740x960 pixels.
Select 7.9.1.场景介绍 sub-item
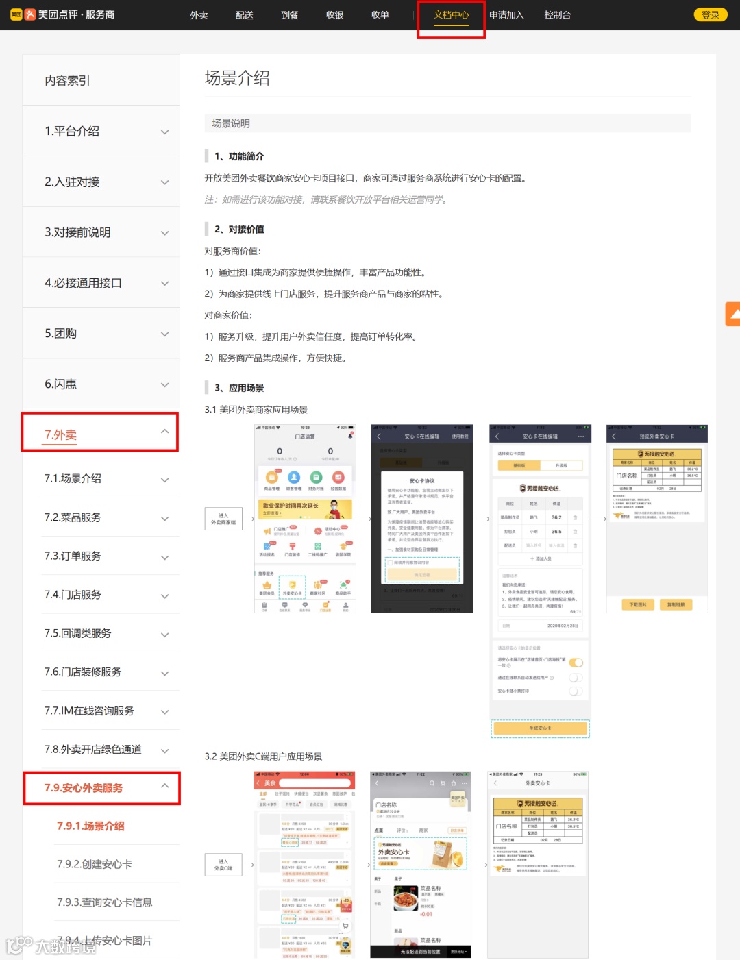(x=90, y=826)
